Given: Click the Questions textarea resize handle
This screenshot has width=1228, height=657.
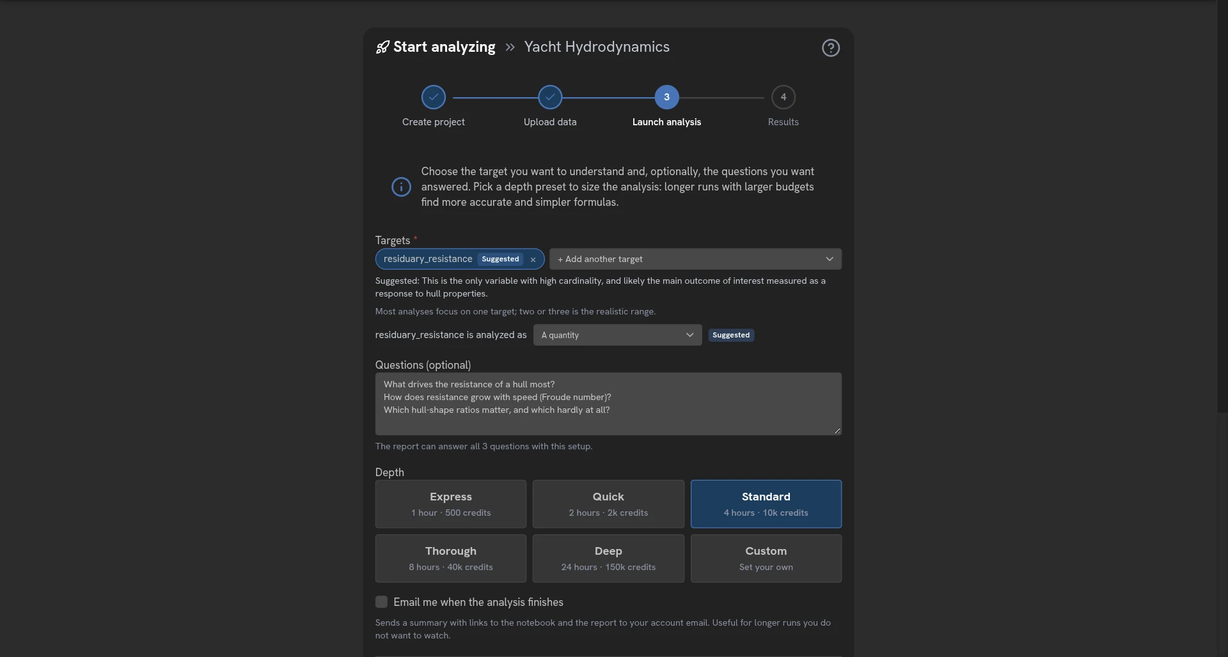Looking at the screenshot, I should point(837,430).
